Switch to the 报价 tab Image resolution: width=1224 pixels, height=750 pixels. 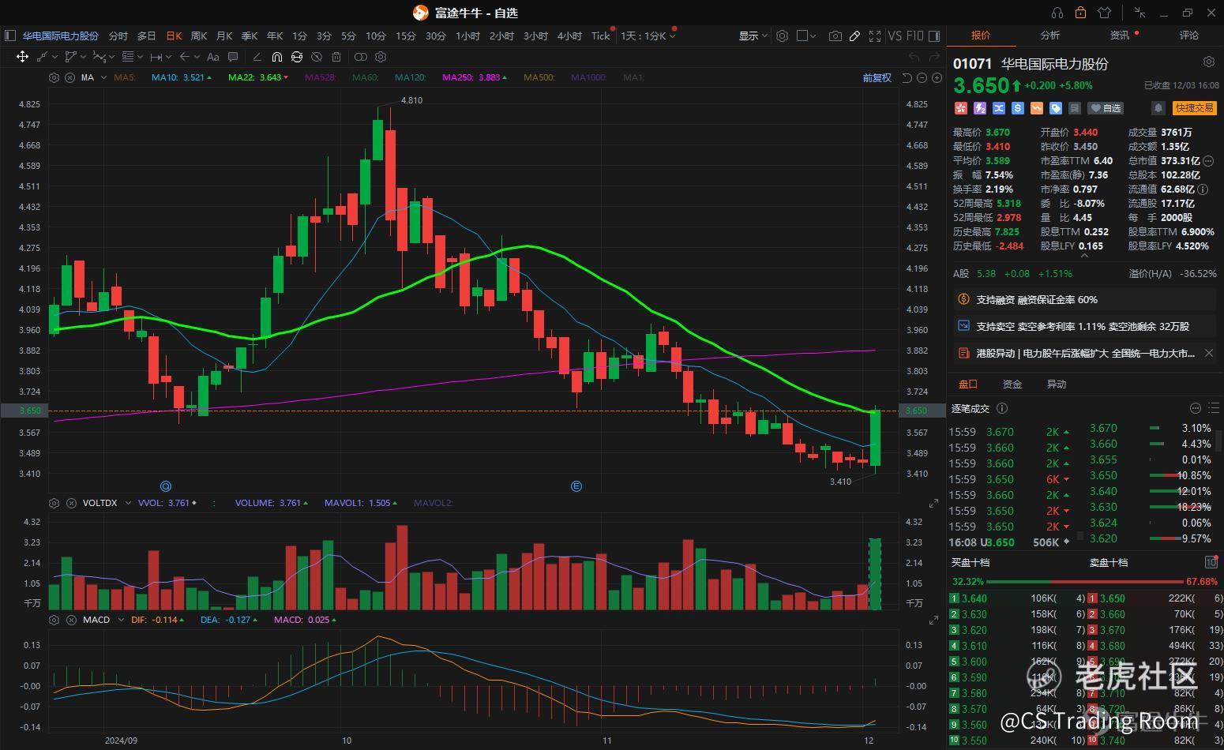(981, 36)
